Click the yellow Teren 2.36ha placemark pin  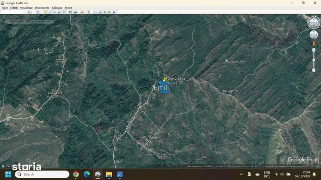pos(164,79)
